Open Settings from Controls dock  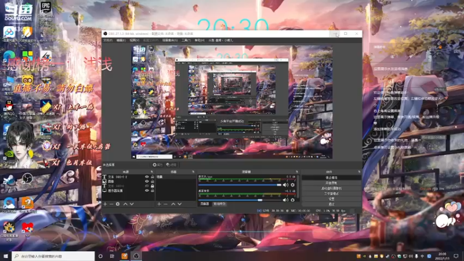pyautogui.click(x=331, y=199)
